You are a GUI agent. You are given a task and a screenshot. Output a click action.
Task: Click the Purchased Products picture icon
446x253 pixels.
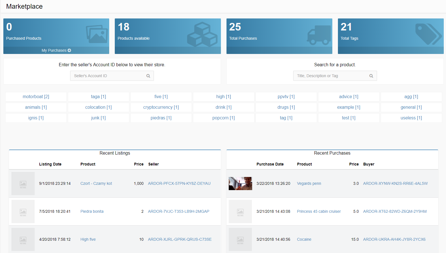tap(97, 34)
